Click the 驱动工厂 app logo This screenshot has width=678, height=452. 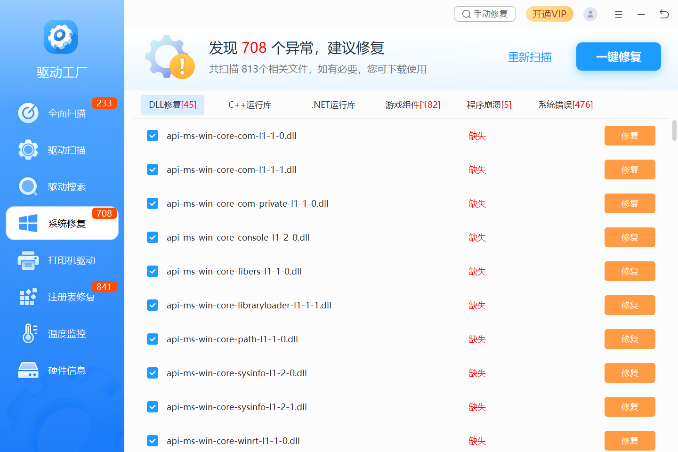point(61,37)
